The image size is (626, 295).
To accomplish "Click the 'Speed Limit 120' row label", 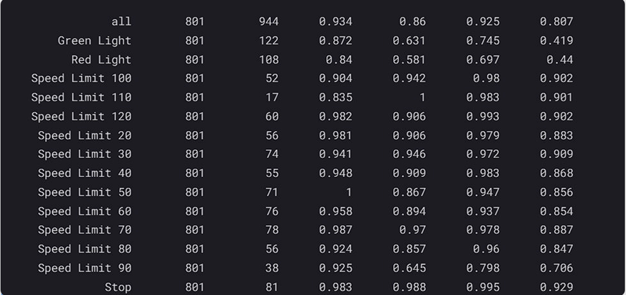I will (82, 117).
